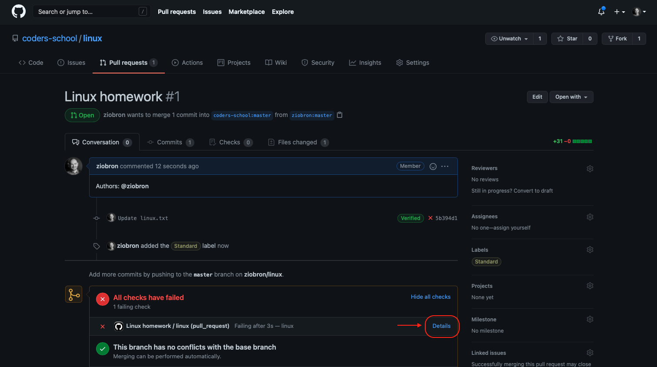Assign yourself to the pull request
657x367 pixels.
pyautogui.click(x=512, y=228)
